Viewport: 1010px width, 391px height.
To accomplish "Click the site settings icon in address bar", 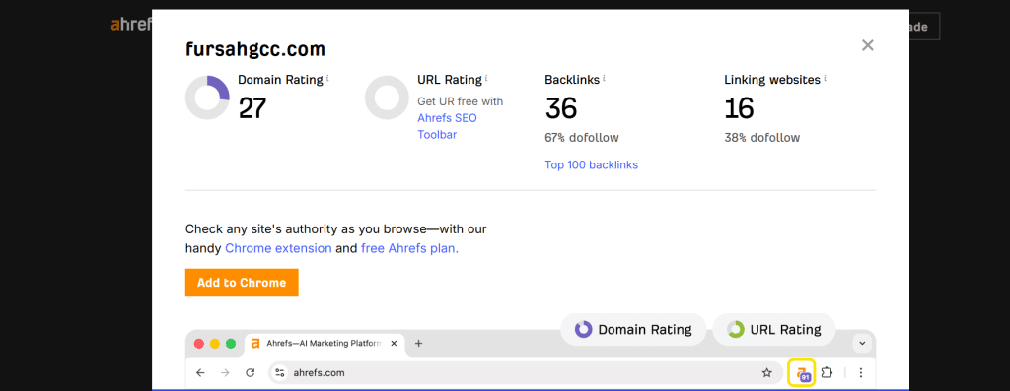I will coord(279,372).
